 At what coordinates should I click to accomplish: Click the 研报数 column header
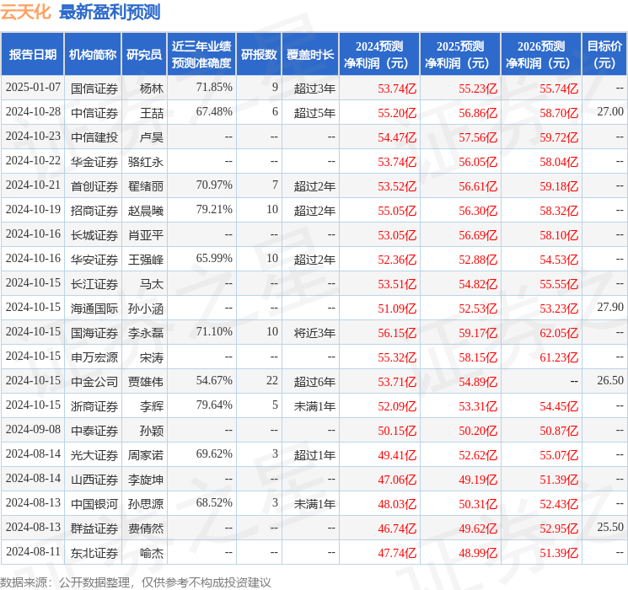point(259,55)
